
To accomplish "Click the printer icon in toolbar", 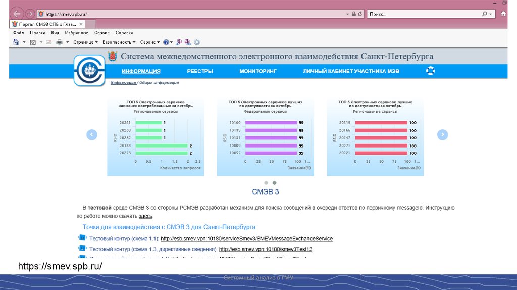I will point(60,42).
